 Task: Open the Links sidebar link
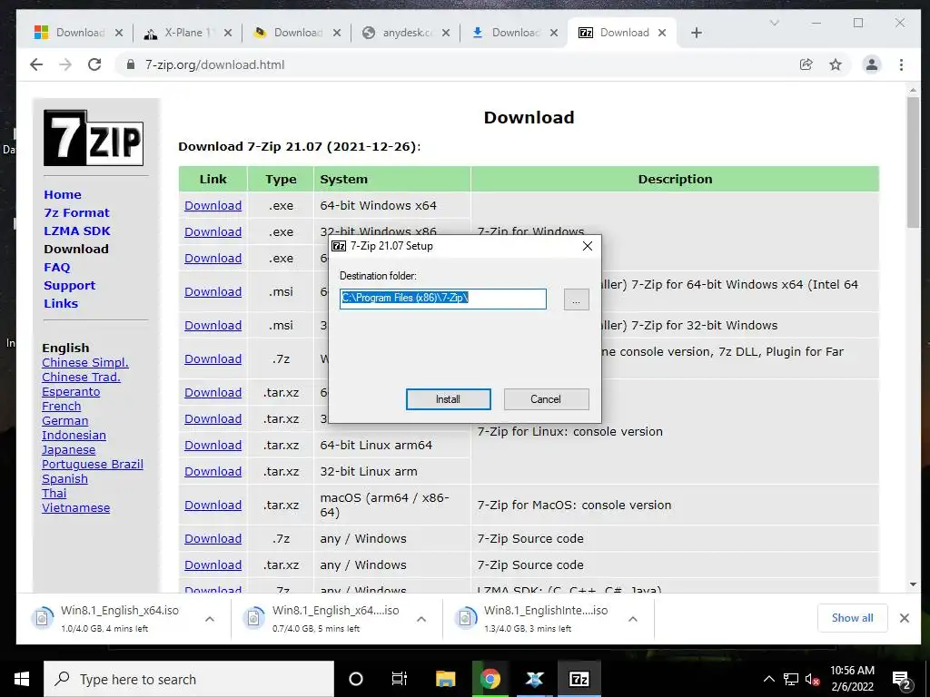(61, 303)
